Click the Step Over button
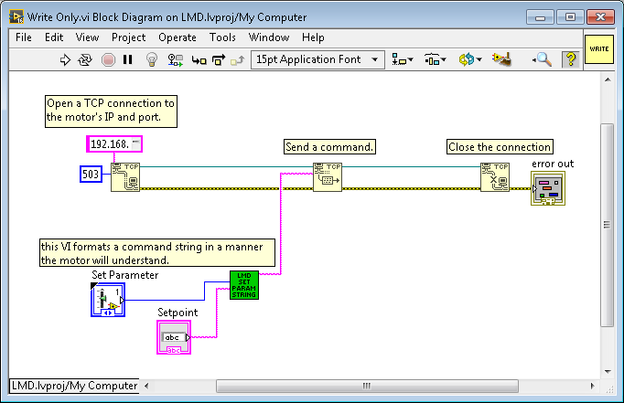 pos(219,60)
